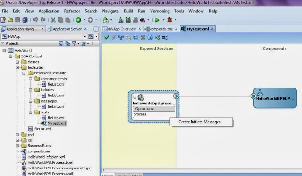Select composite.xml in the project tree

click(x=39, y=152)
